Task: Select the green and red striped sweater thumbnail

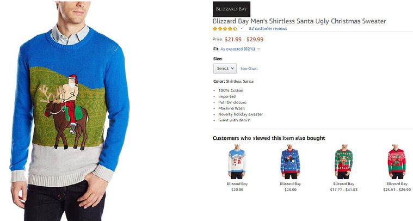Action: pos(344,162)
